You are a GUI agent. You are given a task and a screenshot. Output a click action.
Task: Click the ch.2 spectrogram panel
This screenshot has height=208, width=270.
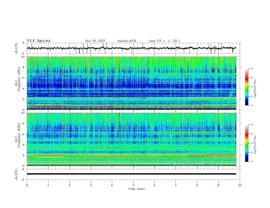[x=131, y=139]
